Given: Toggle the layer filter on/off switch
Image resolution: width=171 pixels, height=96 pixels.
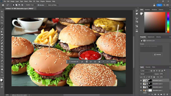Looking at the screenshot, I should pyautogui.click(x=164, y=71).
